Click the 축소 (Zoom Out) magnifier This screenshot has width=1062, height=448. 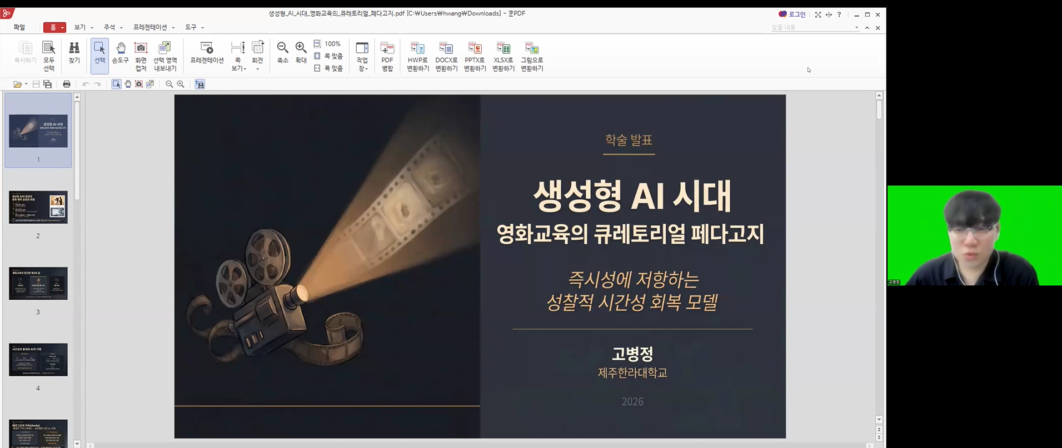(x=283, y=52)
